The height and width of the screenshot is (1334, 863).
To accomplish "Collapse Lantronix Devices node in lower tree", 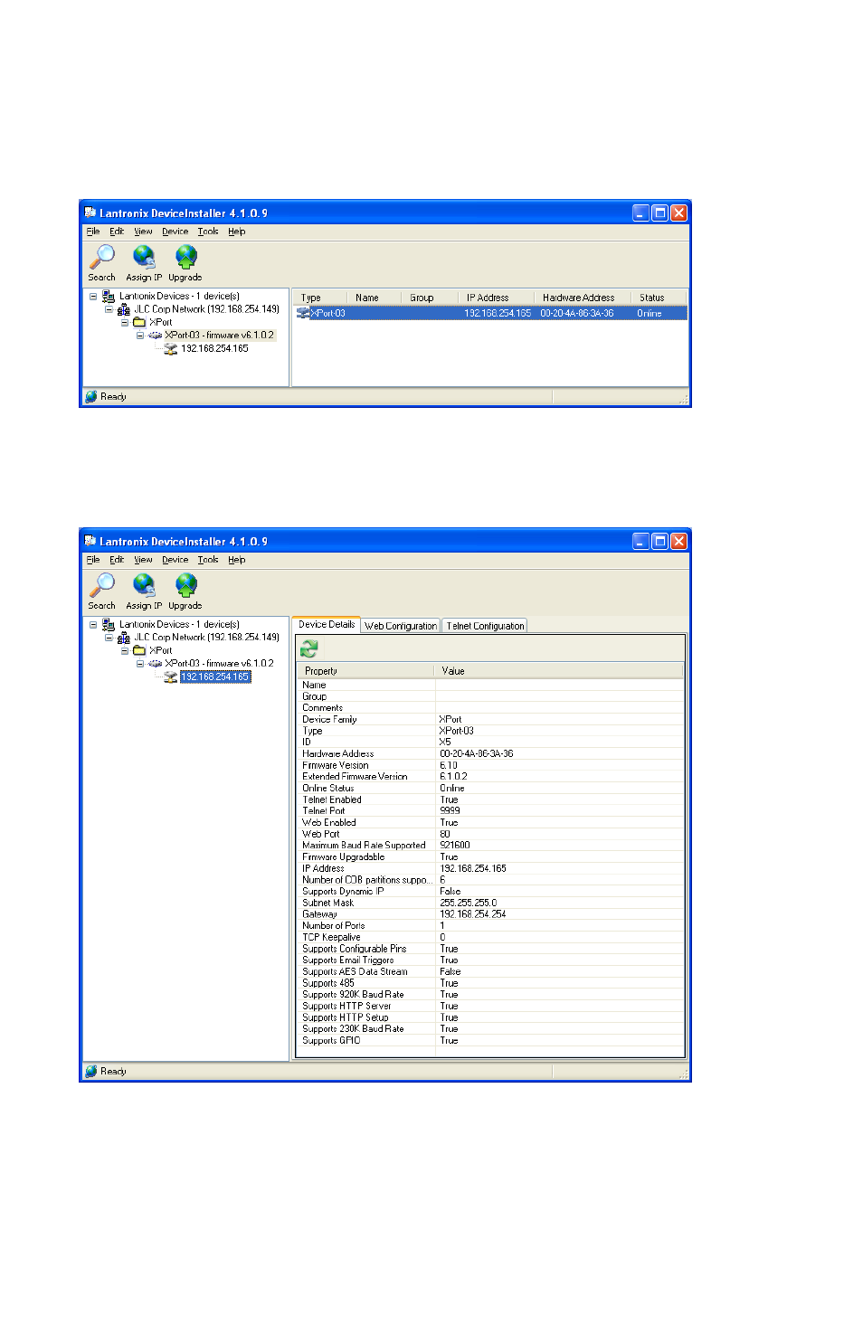I will click(x=93, y=624).
